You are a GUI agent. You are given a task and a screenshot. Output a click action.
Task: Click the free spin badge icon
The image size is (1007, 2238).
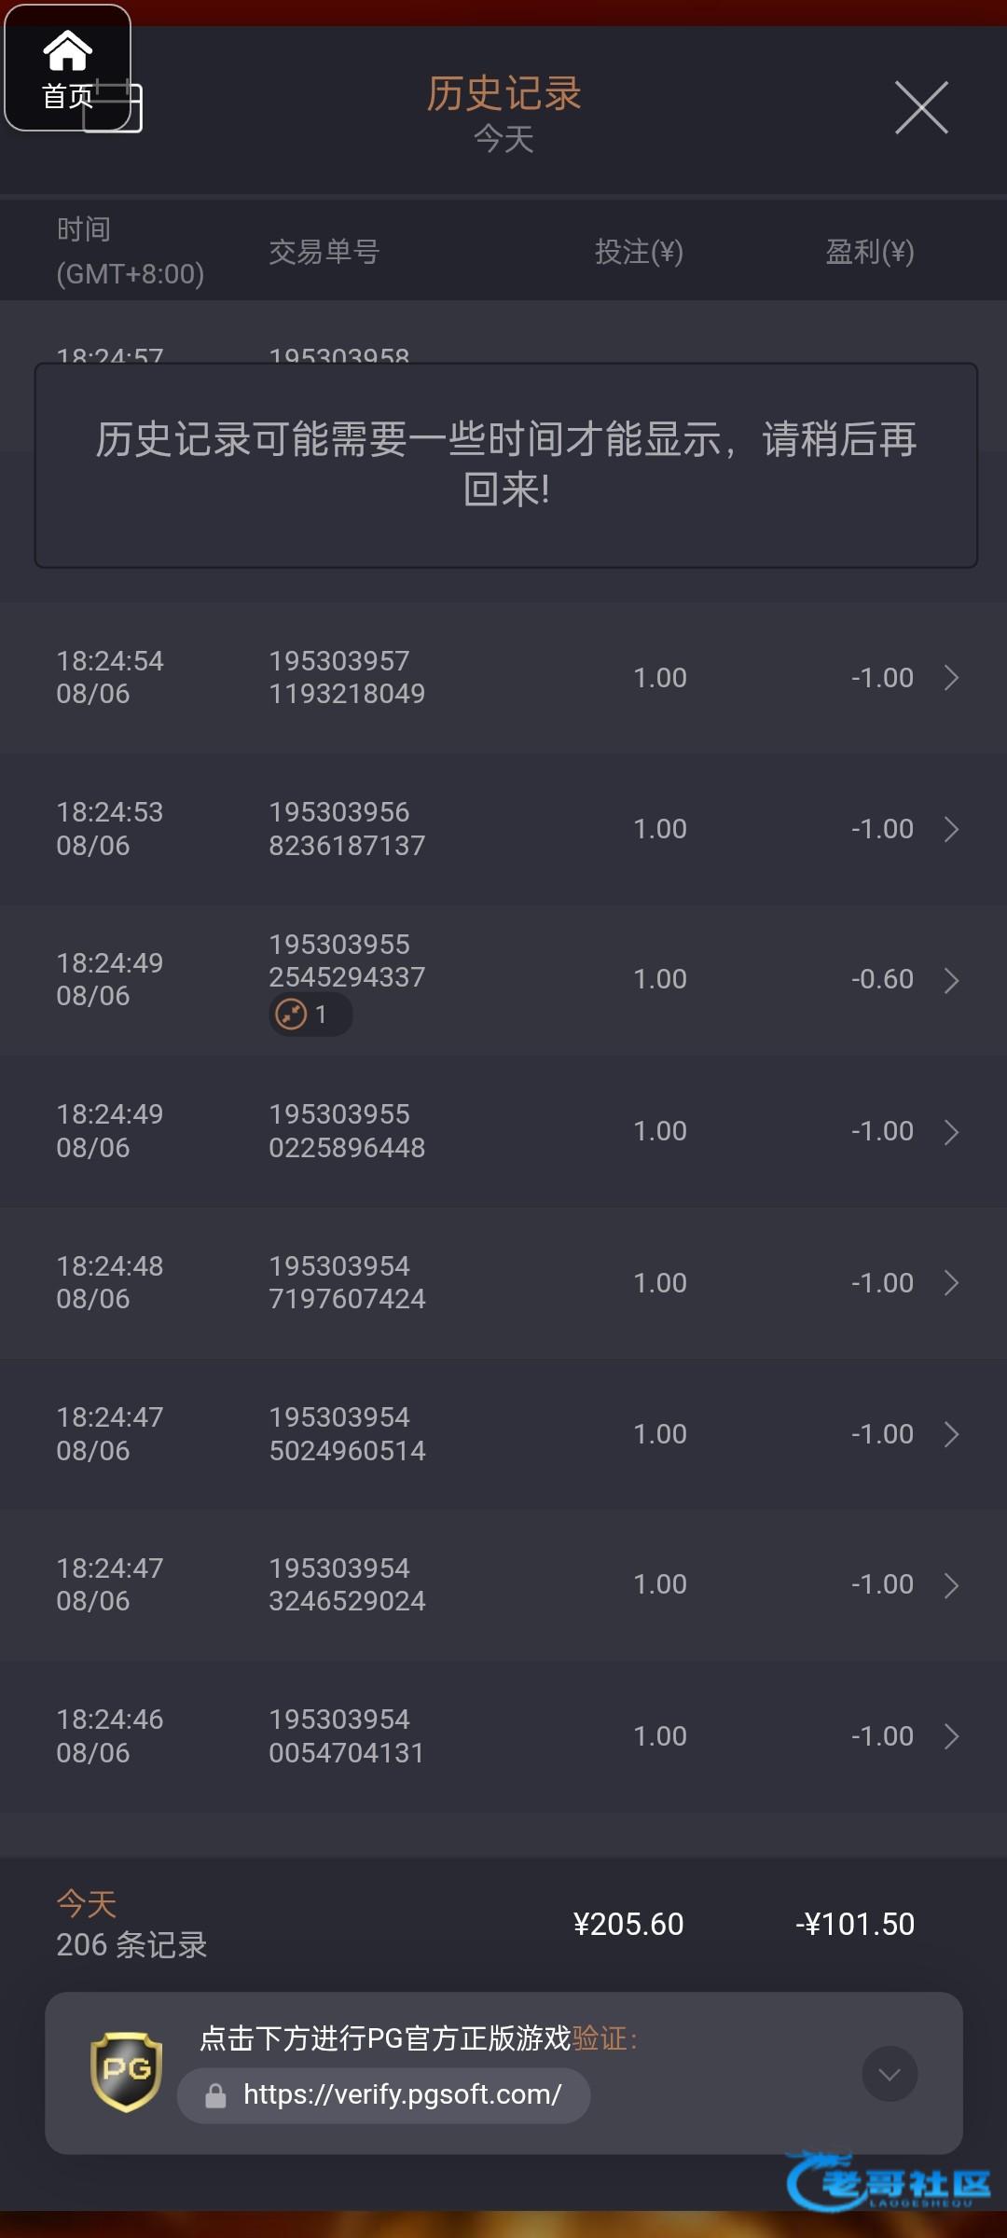pos(292,1014)
